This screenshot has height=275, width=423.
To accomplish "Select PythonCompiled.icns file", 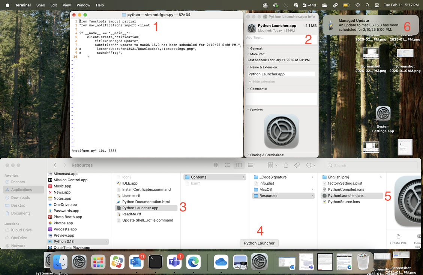I will click(352, 189).
